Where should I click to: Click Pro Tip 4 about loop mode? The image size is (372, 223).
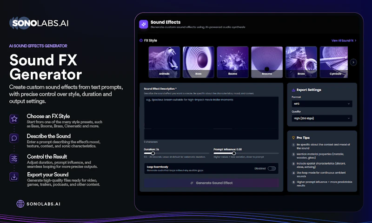pyautogui.click(x=321, y=175)
